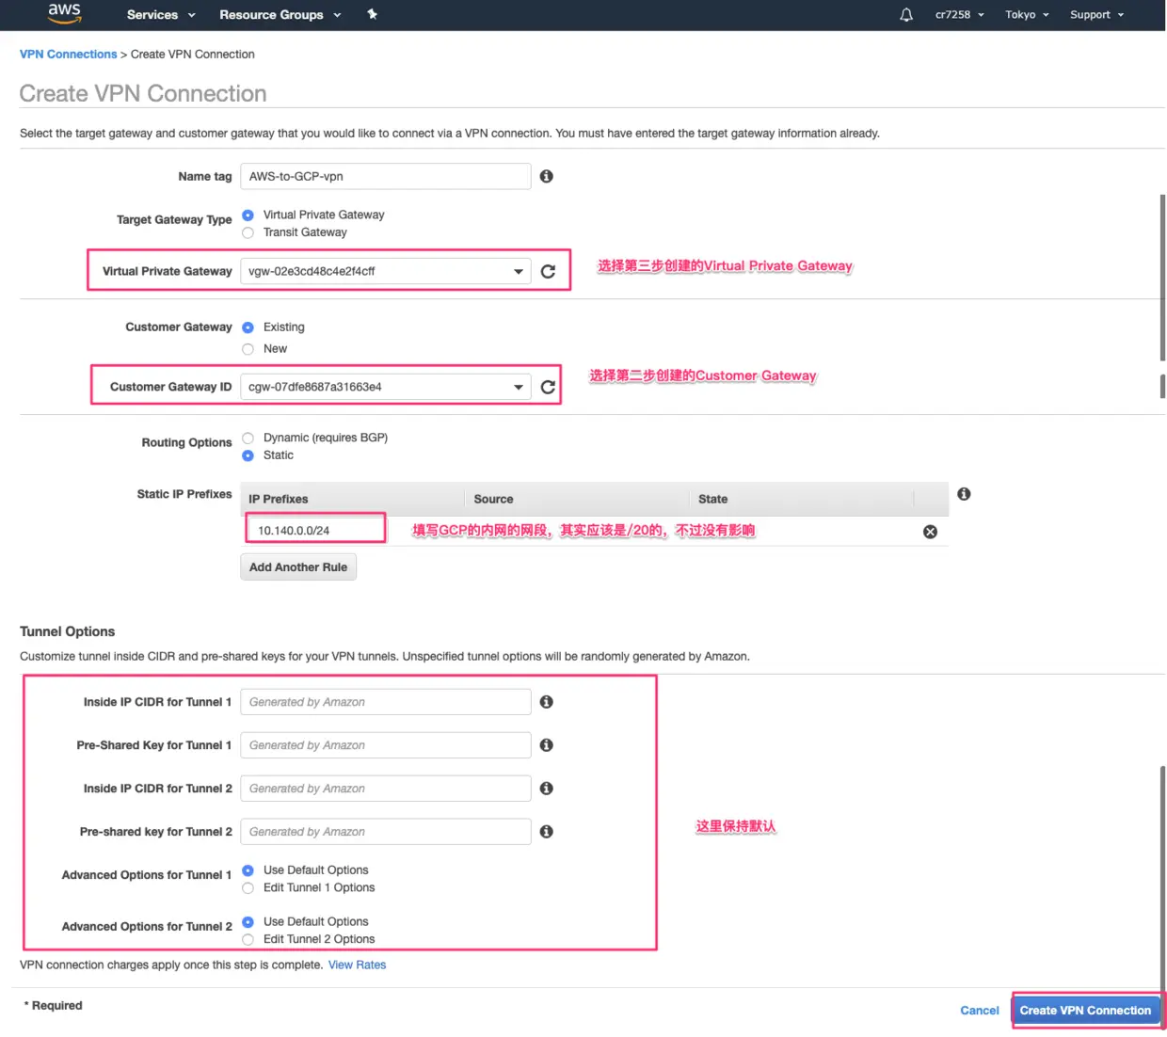This screenshot has height=1037, width=1167.
Task: Focus Inside IP CIDR for Tunnel 1 field
Action: pos(386,702)
